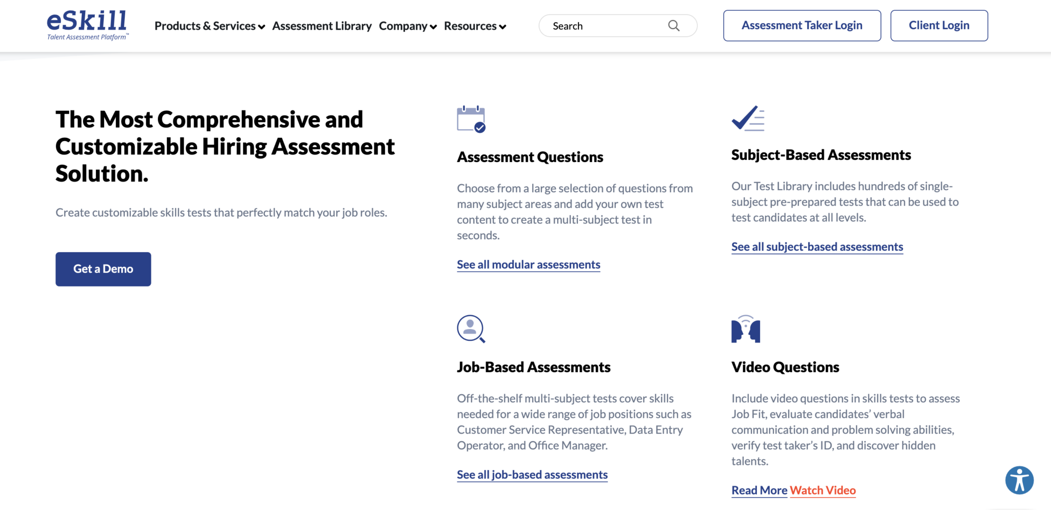Image resolution: width=1051 pixels, height=510 pixels.
Task: Click the Read More link
Action: [759, 491]
